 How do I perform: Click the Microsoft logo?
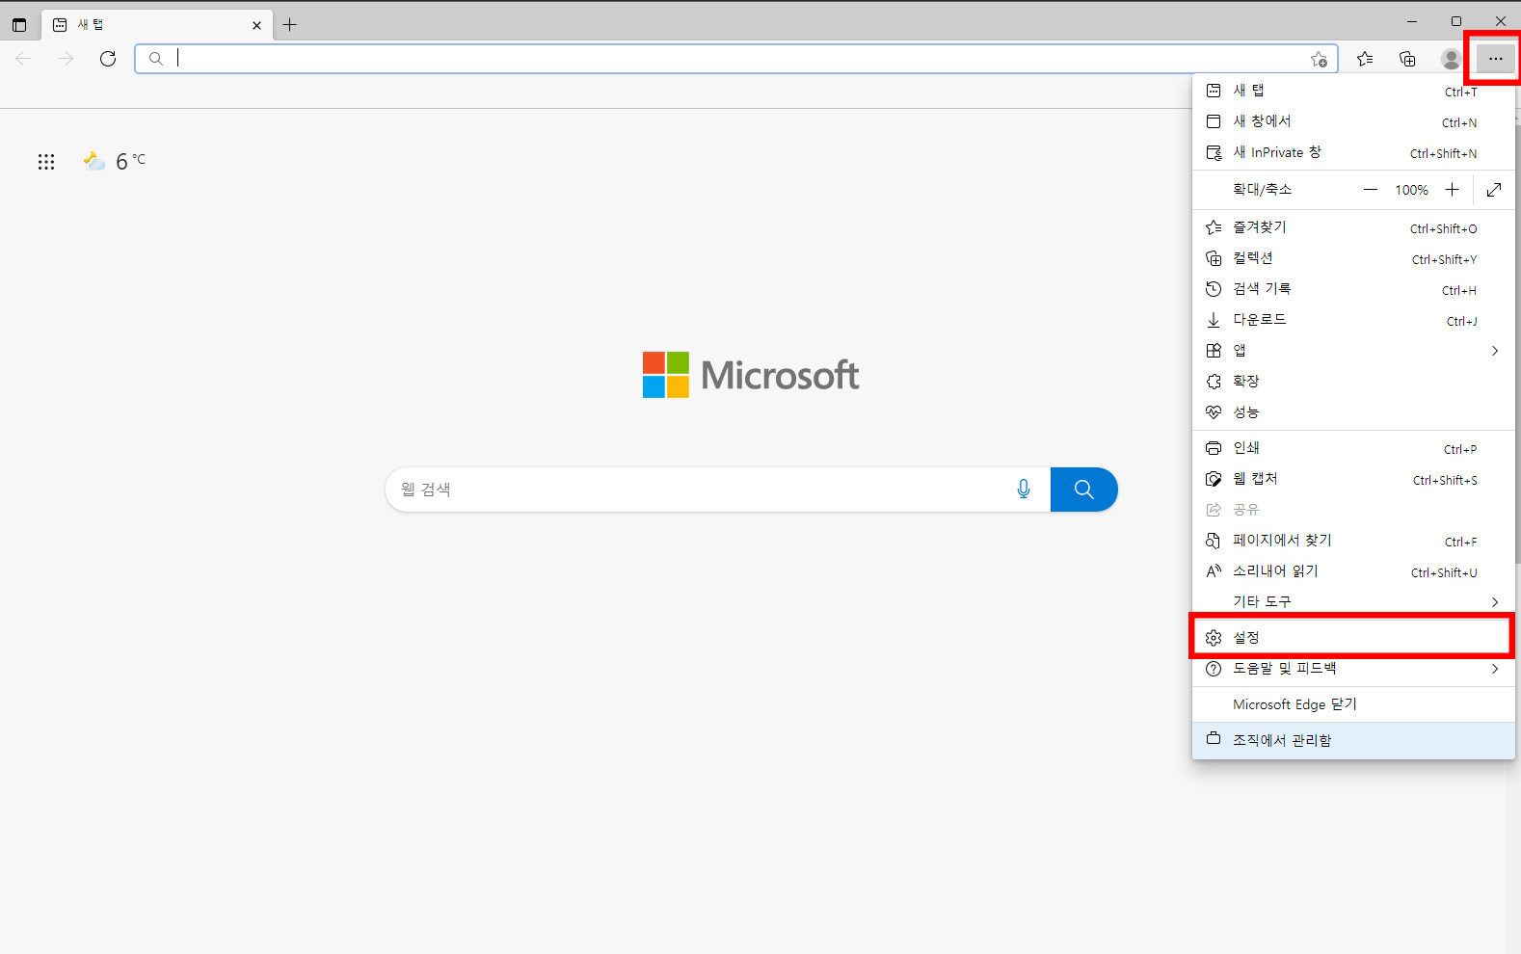(751, 375)
